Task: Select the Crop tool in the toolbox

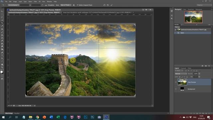Action: pos(2,23)
